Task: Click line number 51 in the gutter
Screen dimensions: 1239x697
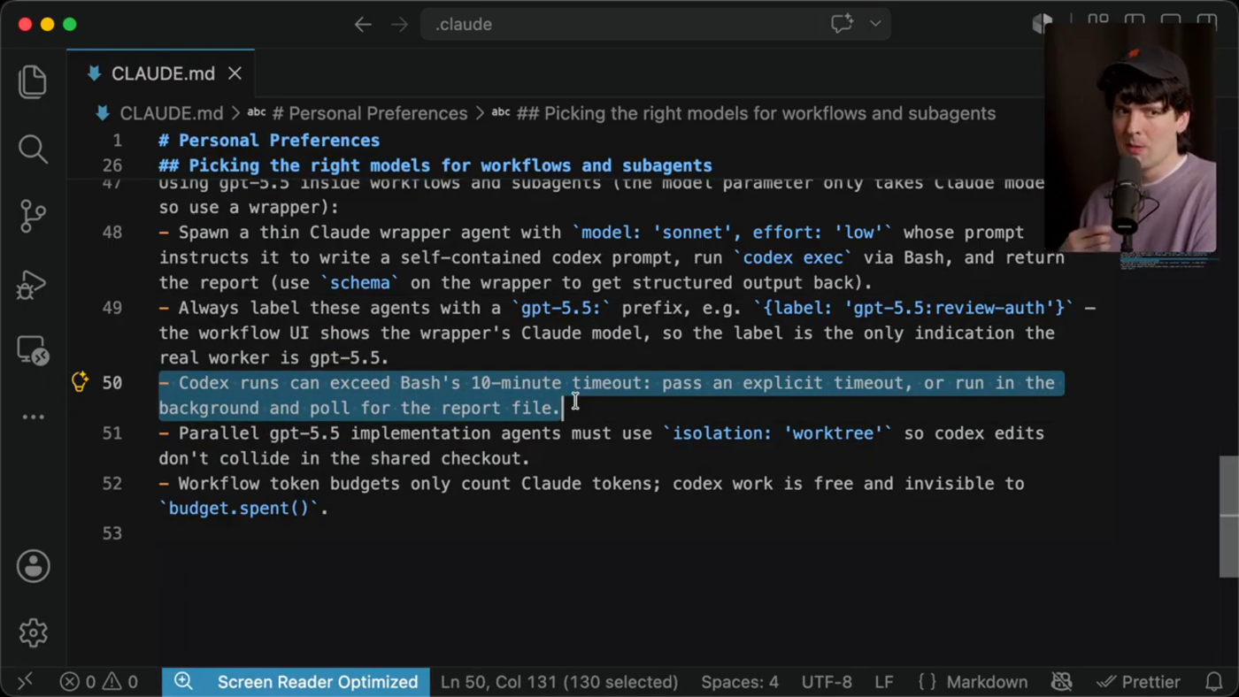Action: point(112,433)
